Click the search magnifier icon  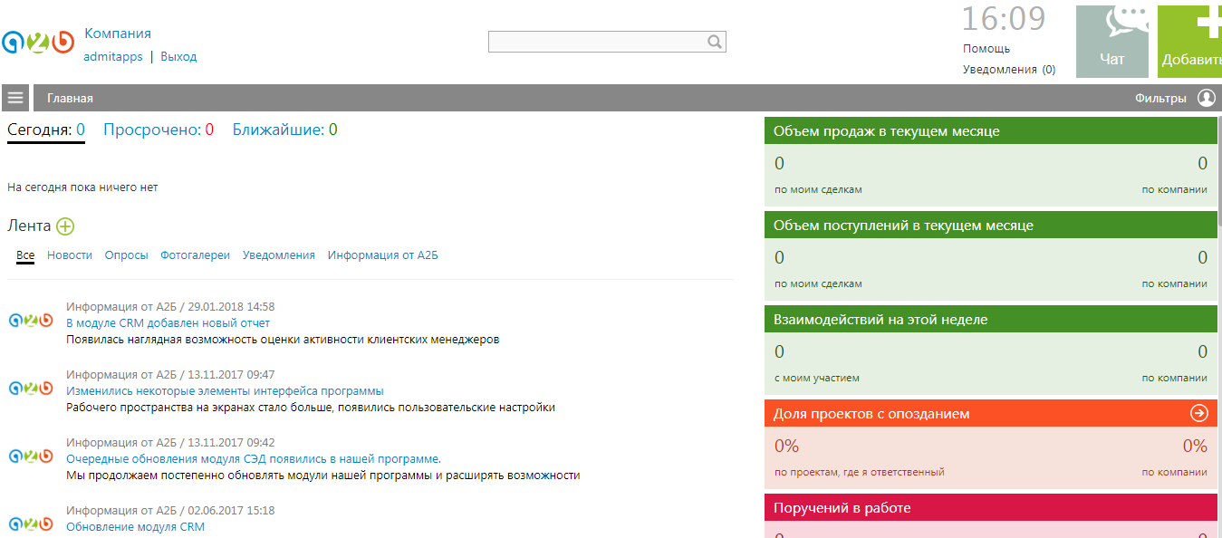pos(717,41)
